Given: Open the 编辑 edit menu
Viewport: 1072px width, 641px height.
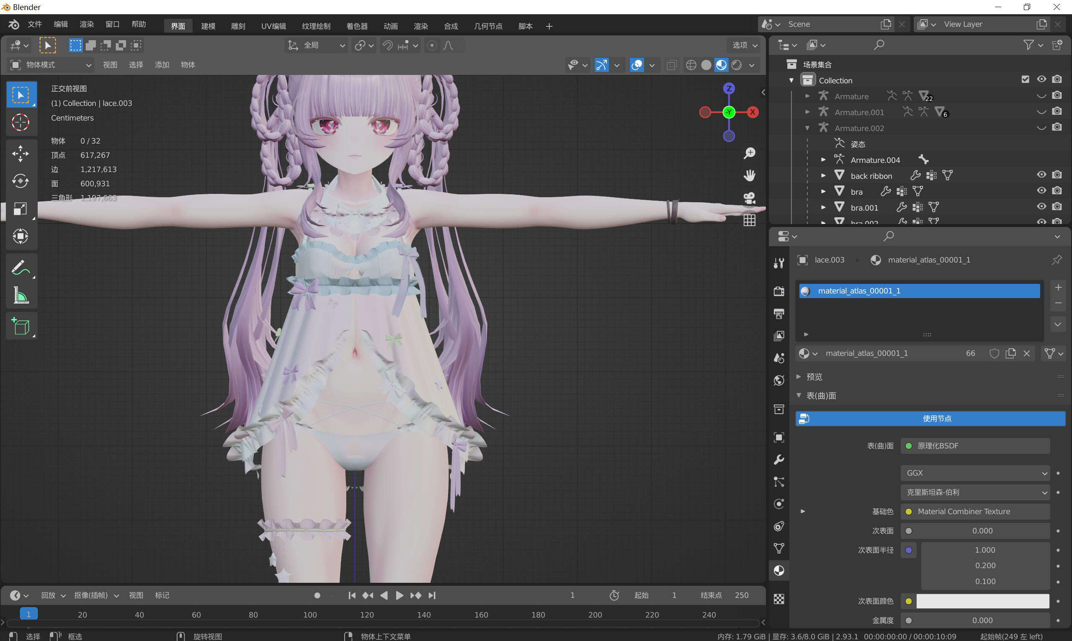Looking at the screenshot, I should 60,24.
